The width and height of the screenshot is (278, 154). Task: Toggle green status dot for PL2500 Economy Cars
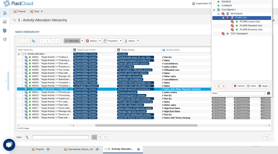(x=237, y=30)
